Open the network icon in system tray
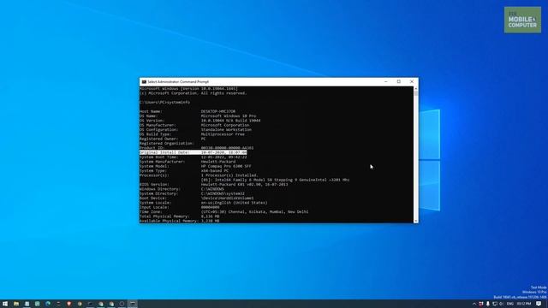This screenshot has width=548, height=308. tap(495, 304)
